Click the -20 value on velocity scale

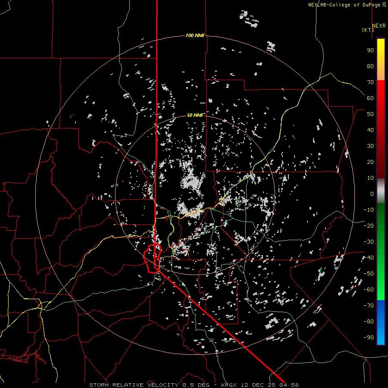point(369,225)
